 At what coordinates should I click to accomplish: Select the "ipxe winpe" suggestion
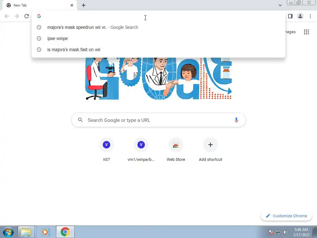[x=158, y=38]
